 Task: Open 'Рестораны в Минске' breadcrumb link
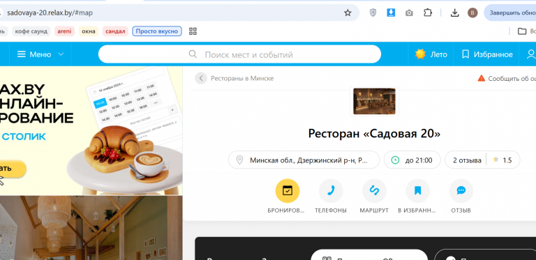[242, 78]
